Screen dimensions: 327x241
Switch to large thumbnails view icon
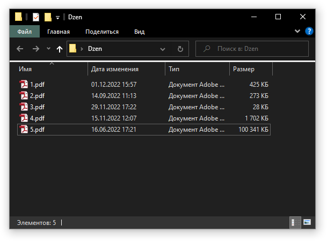(x=307, y=222)
